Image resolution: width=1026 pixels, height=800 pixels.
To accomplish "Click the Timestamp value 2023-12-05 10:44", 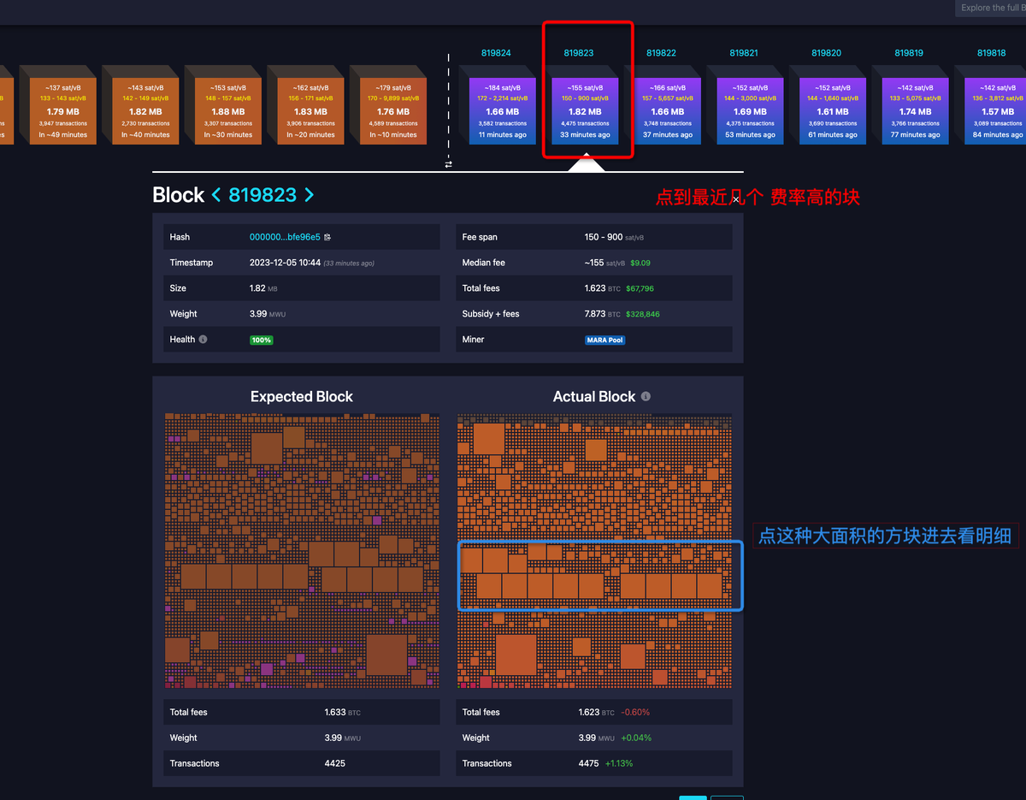I will 285,263.
